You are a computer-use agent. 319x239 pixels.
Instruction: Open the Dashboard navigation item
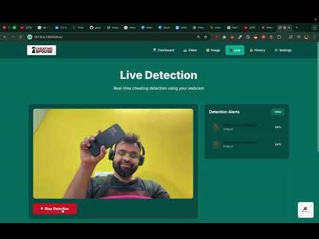click(x=163, y=50)
